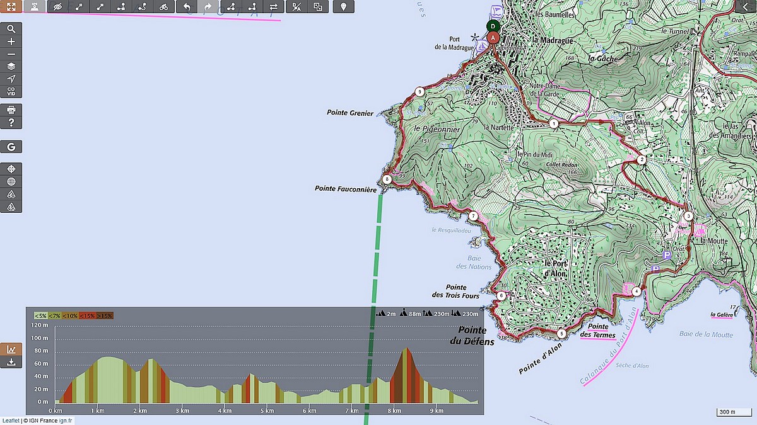Print the current map
The width and height of the screenshot is (757, 425).
(11, 110)
